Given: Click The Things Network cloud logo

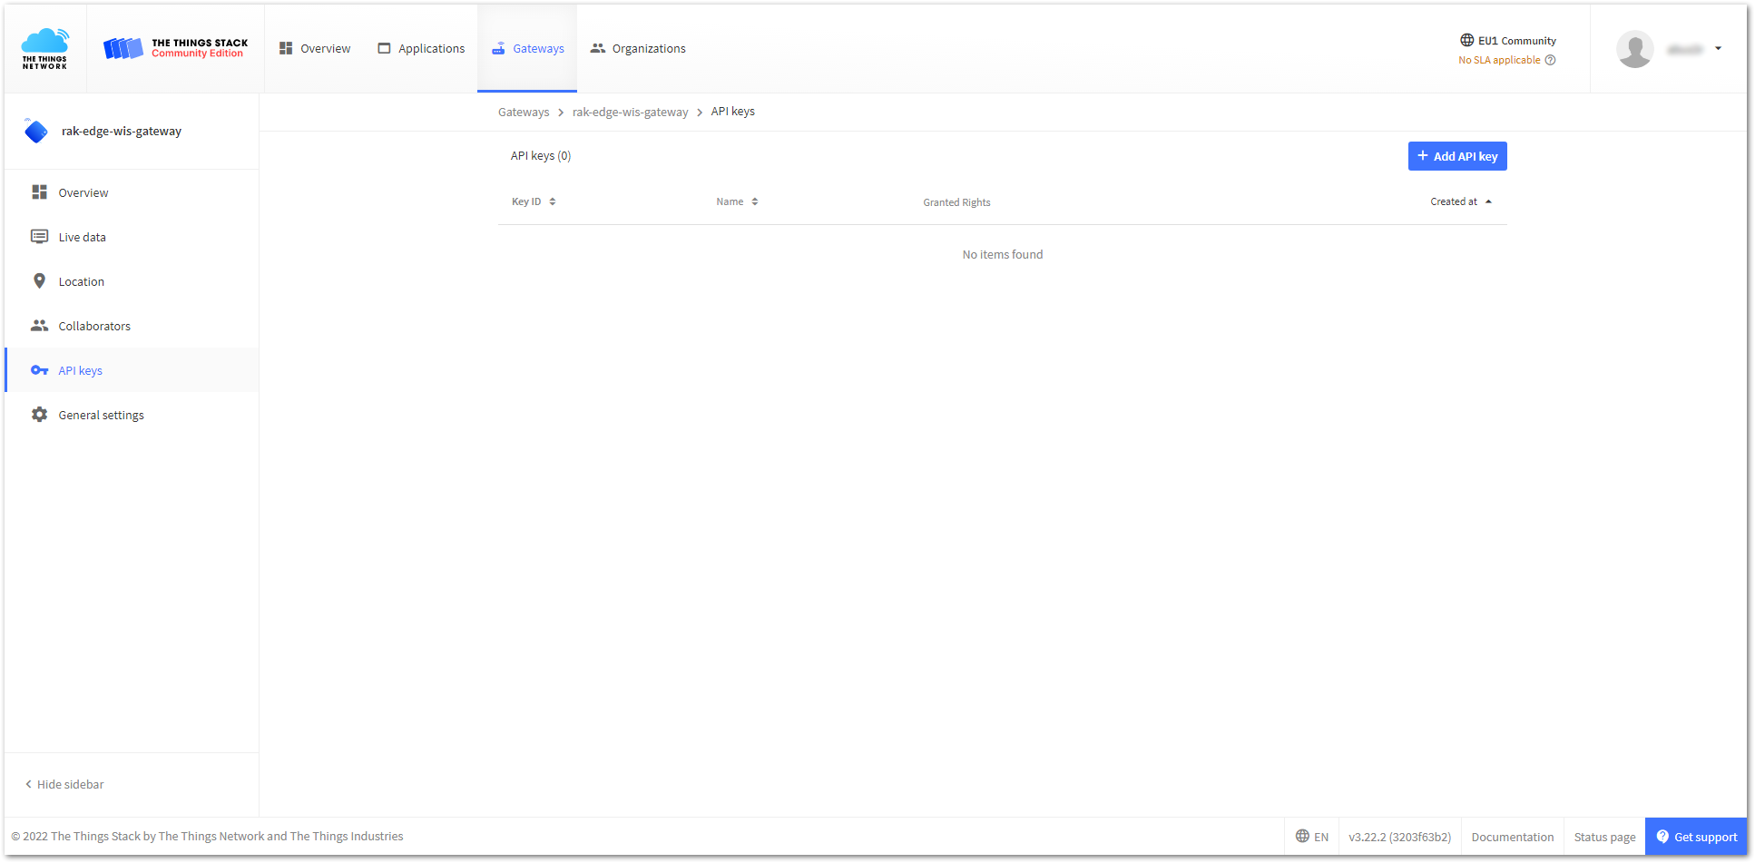Looking at the screenshot, I should [x=44, y=48].
